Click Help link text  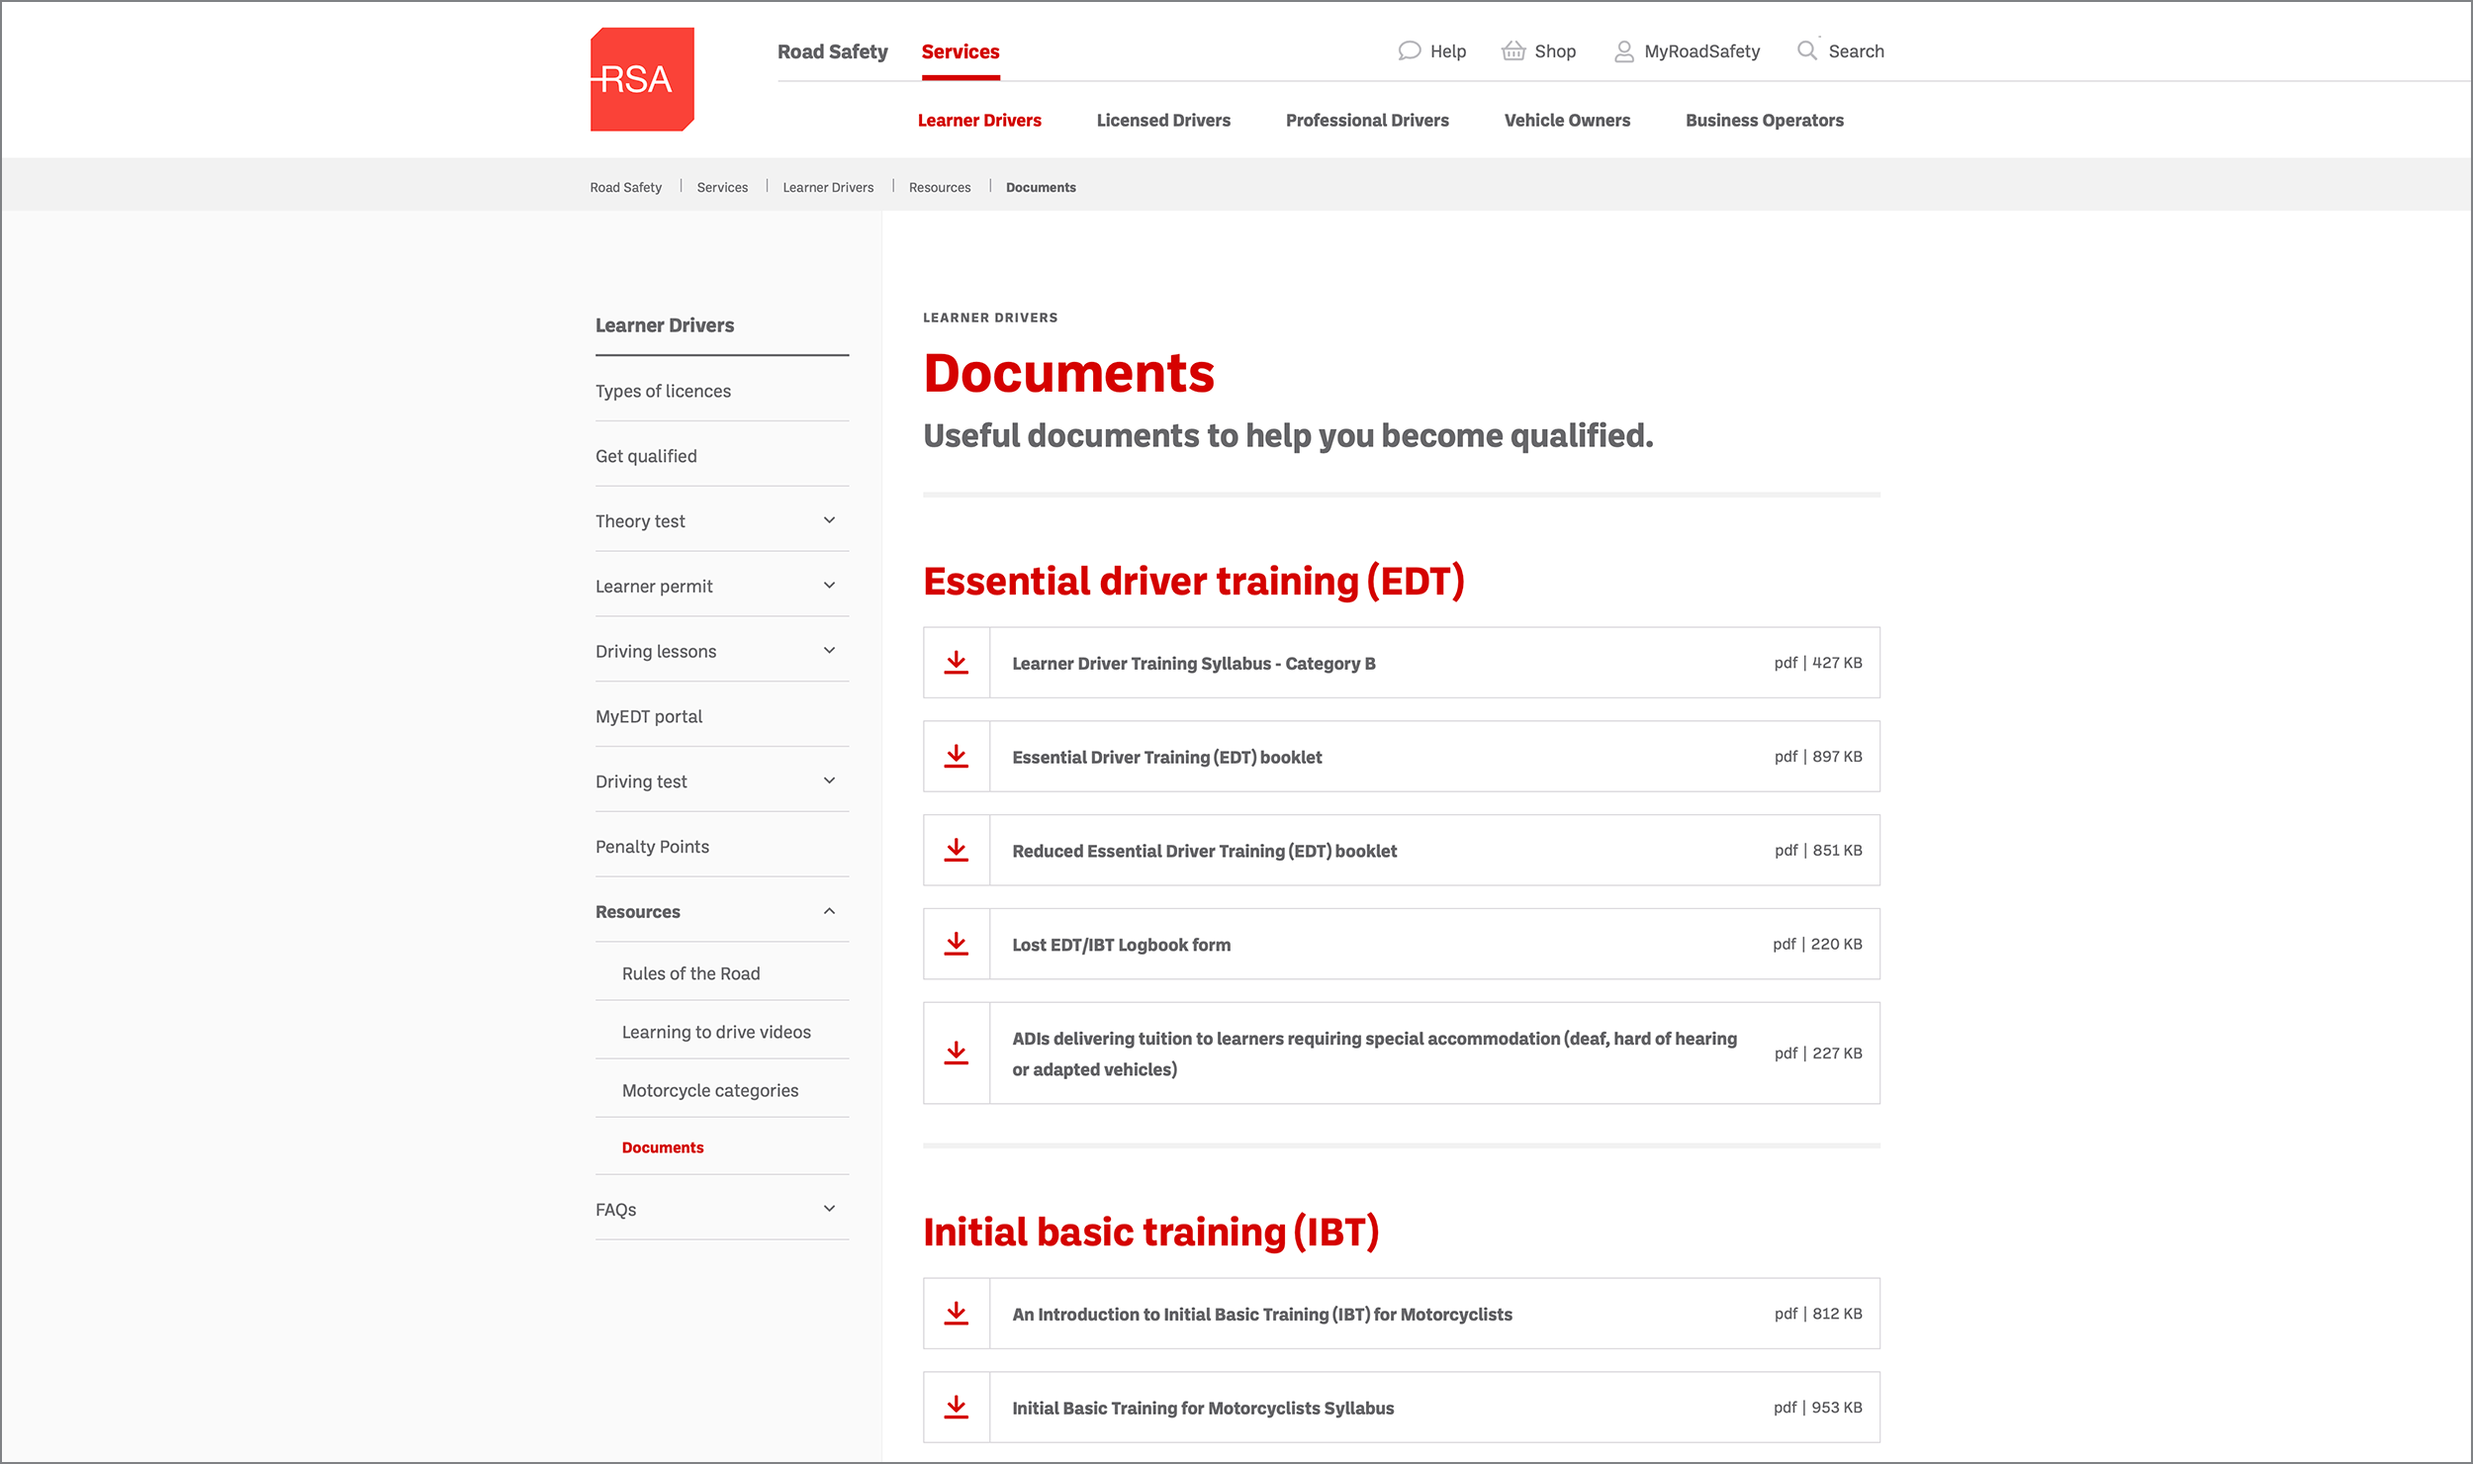point(1448,51)
